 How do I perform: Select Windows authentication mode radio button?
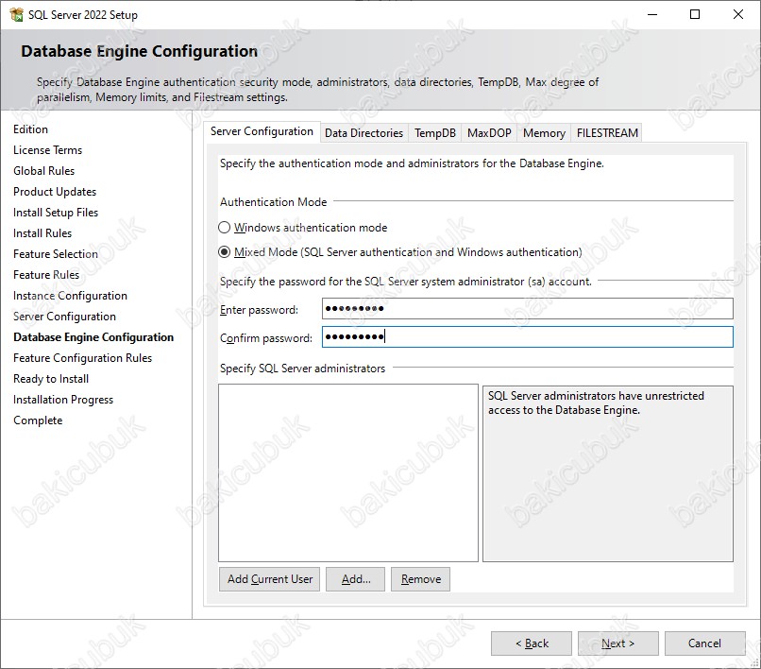coord(224,228)
